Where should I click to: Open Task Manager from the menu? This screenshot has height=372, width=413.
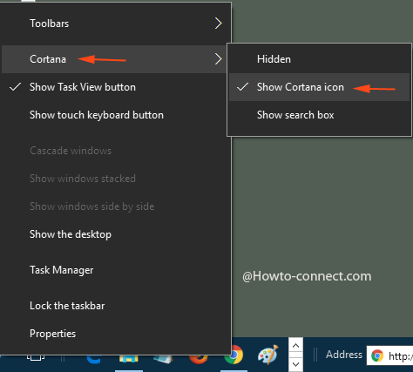pyautogui.click(x=116, y=270)
